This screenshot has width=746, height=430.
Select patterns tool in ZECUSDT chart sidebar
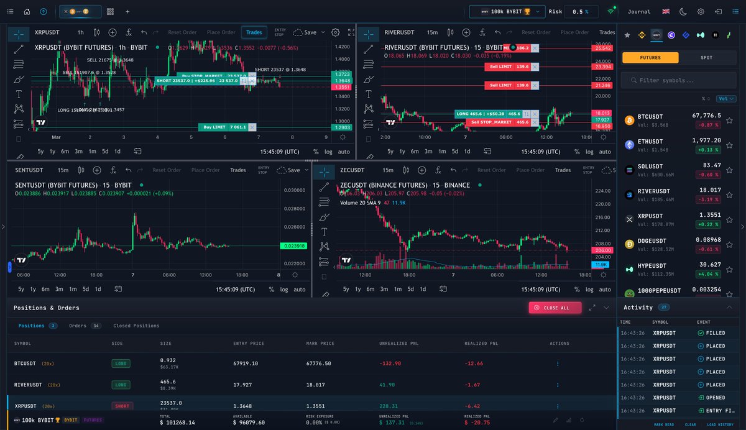point(324,247)
